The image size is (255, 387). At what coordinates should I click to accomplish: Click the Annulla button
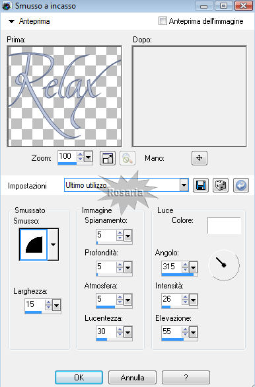(132, 377)
